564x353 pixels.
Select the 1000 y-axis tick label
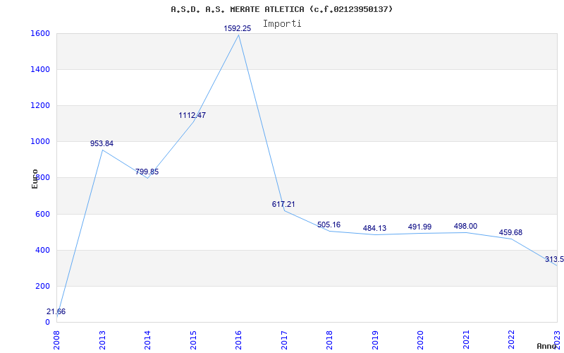pyautogui.click(x=41, y=142)
